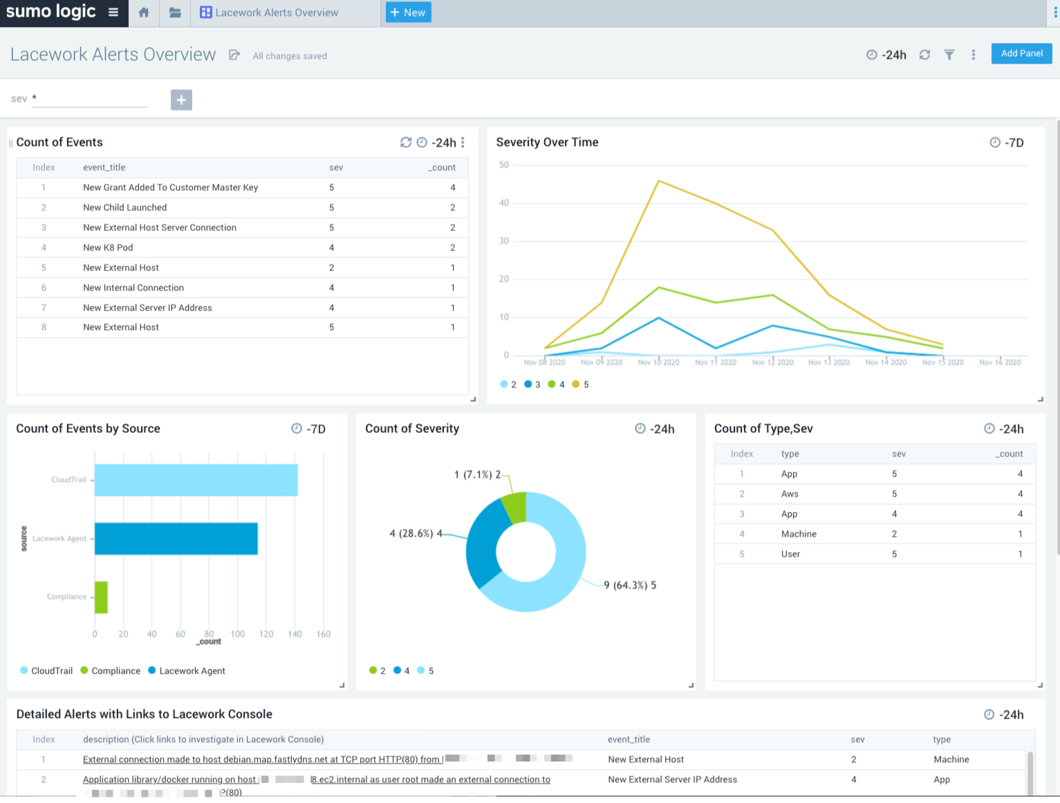Toggle severity 3 legend in Severity Over Time

pos(532,385)
